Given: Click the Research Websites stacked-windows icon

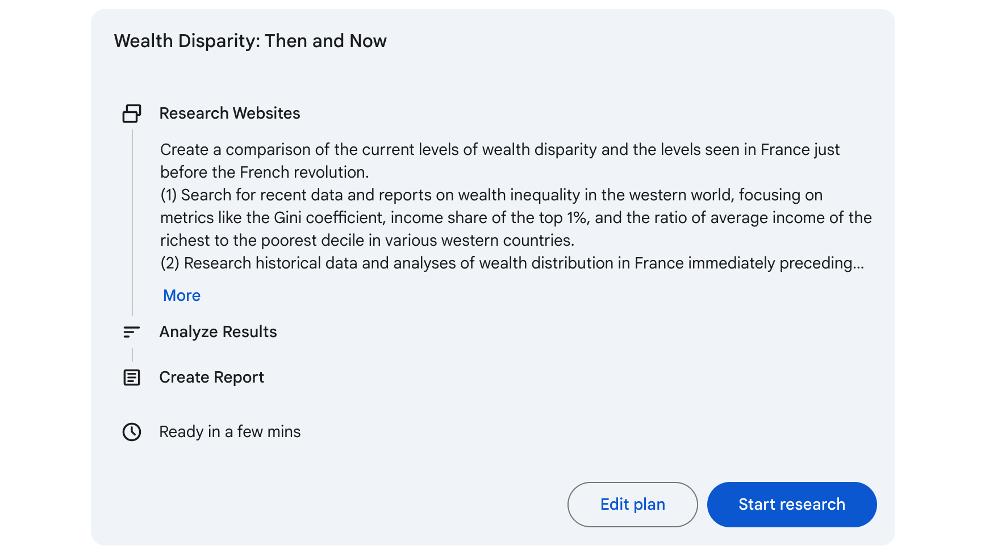Looking at the screenshot, I should coord(132,114).
